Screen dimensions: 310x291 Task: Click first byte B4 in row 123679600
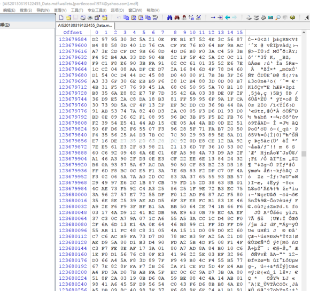95,45
